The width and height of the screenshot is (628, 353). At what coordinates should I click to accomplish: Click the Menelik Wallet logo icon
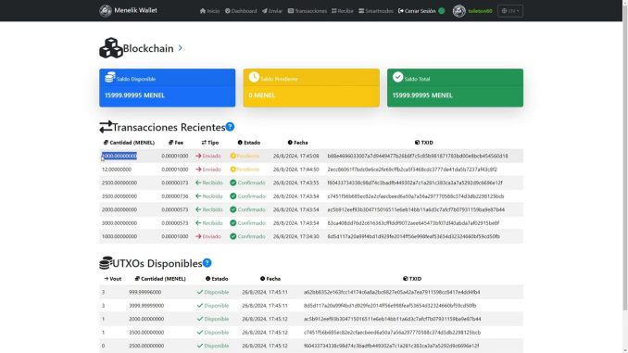pos(106,11)
